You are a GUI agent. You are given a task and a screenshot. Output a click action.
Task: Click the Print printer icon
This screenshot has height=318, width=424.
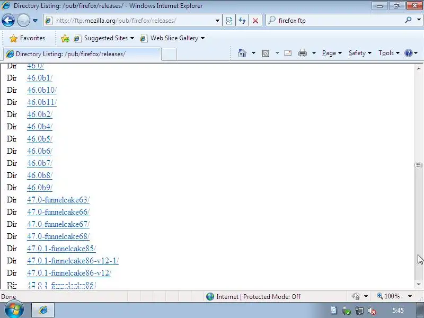click(x=302, y=53)
